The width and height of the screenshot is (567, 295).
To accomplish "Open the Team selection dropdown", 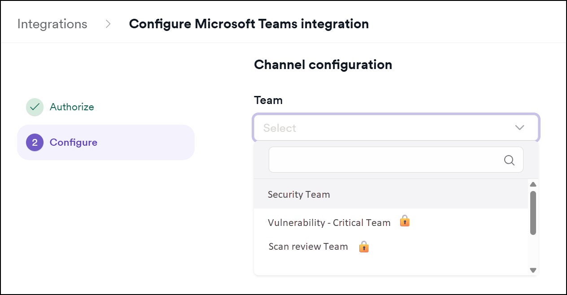I will 396,128.
